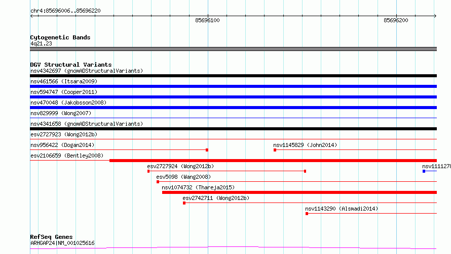Click the thick red bar of esv2106659

pos(273,161)
